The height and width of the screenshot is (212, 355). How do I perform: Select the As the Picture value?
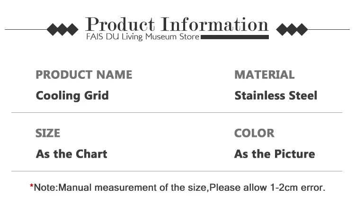click(x=275, y=154)
